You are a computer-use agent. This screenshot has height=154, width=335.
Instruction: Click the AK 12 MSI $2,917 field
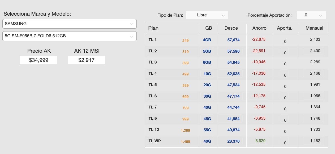(x=86, y=60)
